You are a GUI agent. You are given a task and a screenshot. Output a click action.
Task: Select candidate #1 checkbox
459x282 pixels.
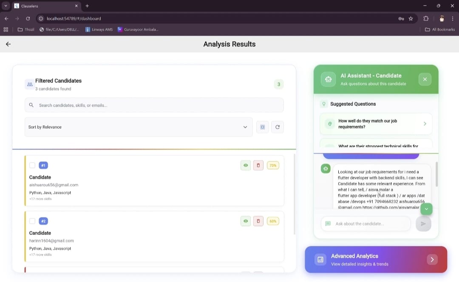[32, 165]
